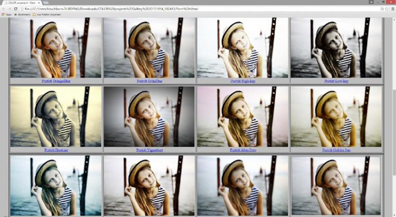Select the High-key portrait thumbnail
The width and height of the screenshot is (396, 217).
(x=243, y=47)
